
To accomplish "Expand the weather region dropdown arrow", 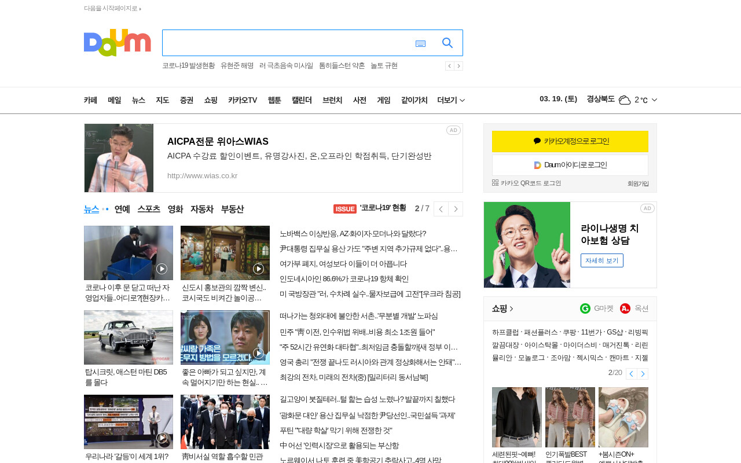I will 654,100.
